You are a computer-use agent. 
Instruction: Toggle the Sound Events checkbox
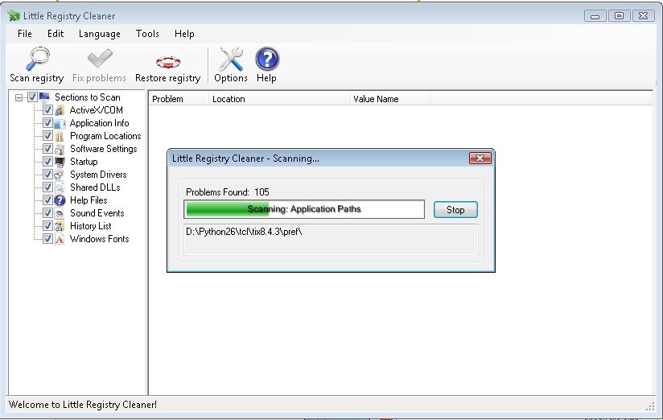coord(47,213)
